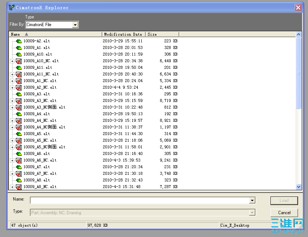Click the red NC icon of 10009_A3_NC.elt
The height and width of the screenshot is (237, 308).
19,101
